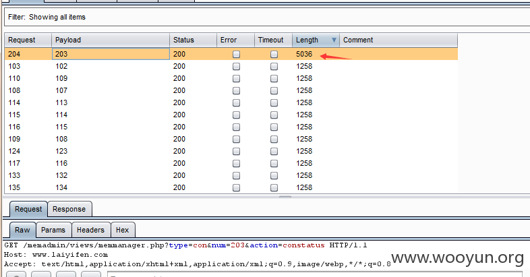Toggle Timeout checkbox for request 110
The height and width of the screenshot is (277, 530).
click(274, 78)
